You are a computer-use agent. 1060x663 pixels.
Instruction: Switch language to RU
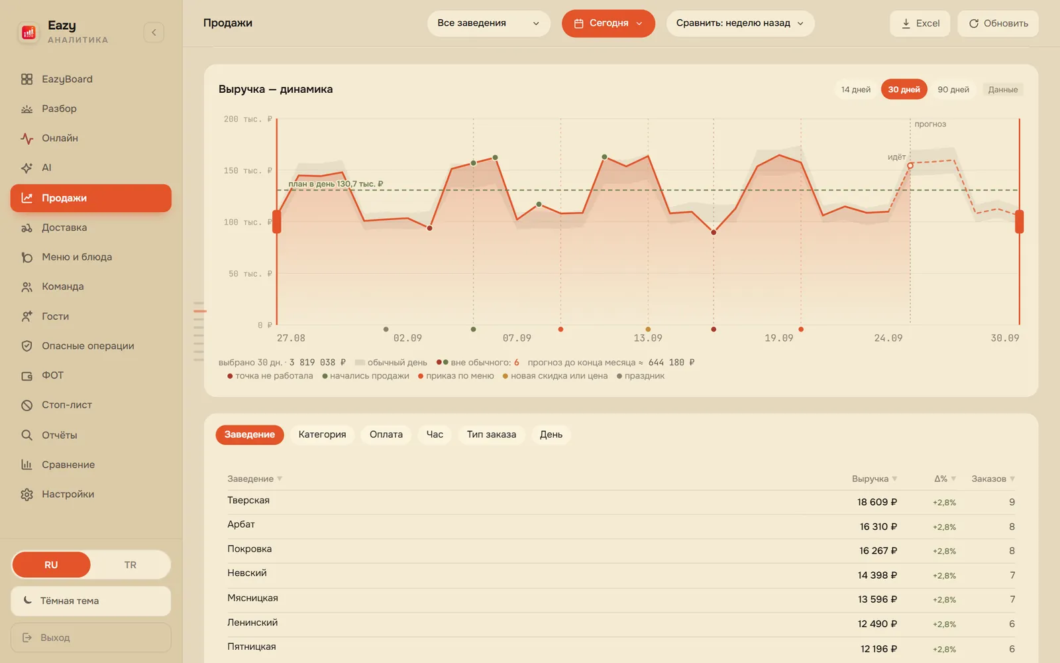pos(51,565)
